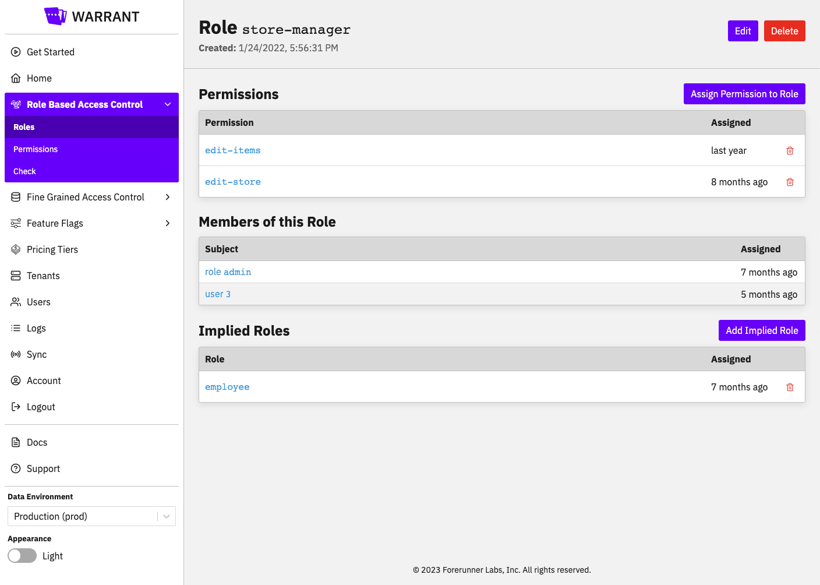Toggle the Light appearance switch
Screen dimensions: 820x585
tap(22, 556)
